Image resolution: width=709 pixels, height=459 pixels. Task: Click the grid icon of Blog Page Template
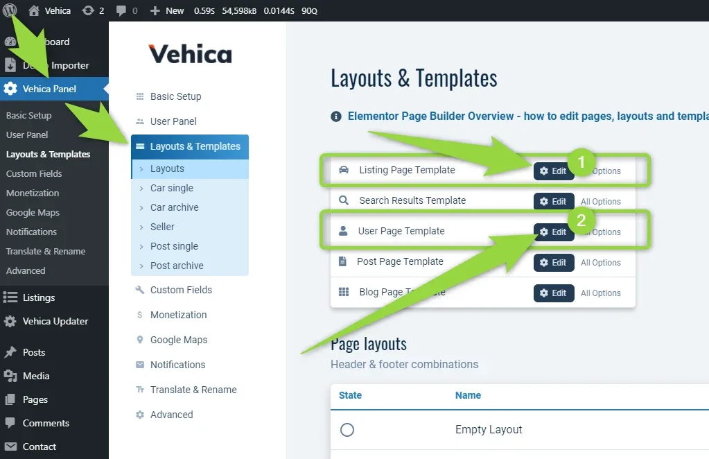pos(344,292)
